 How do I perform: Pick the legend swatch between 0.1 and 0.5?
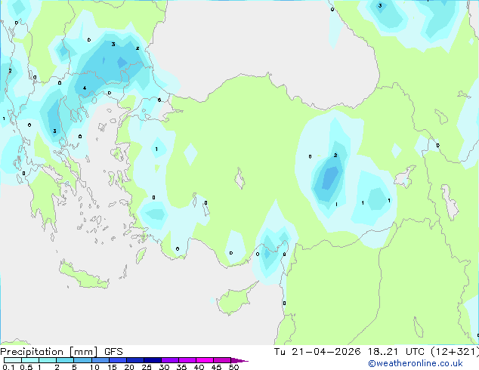(x=13, y=360)
